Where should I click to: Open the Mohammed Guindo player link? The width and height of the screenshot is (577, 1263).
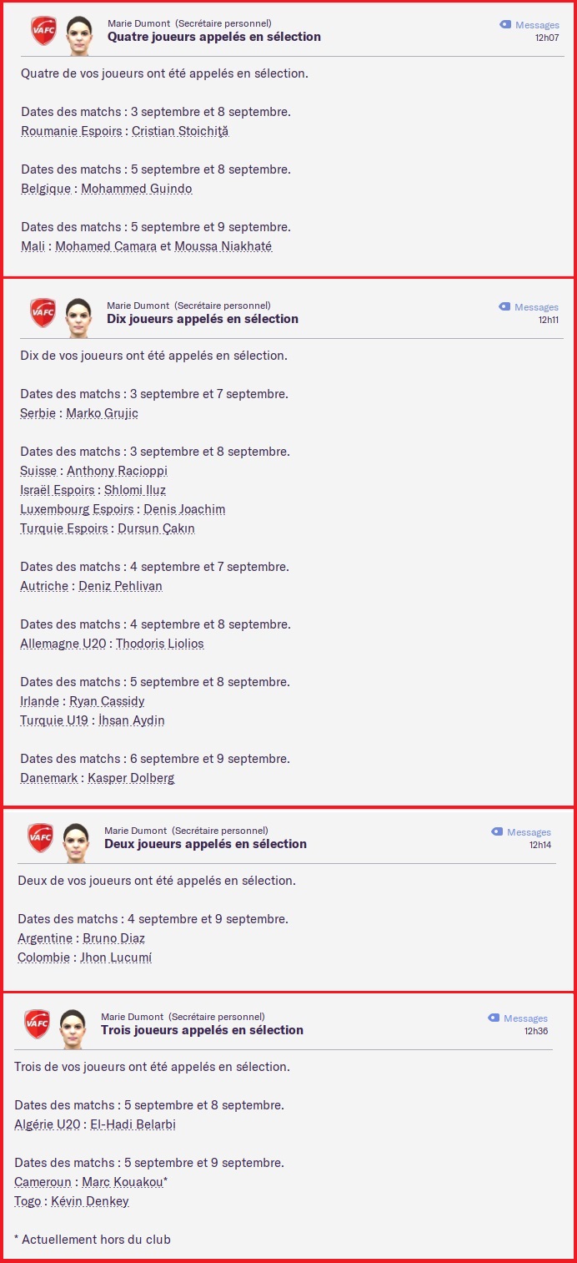click(x=137, y=189)
